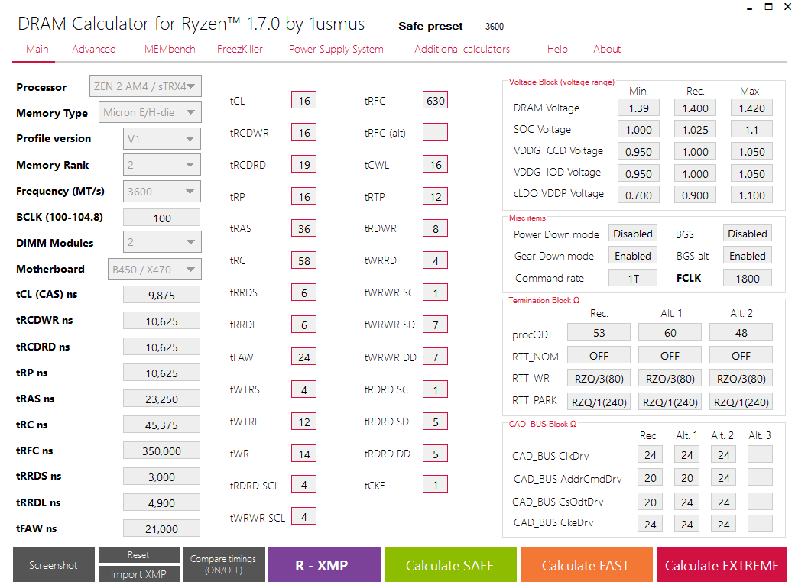Expand the Frequency (MT/s) dropdown
This screenshot has height=588, width=795.
[x=162, y=192]
